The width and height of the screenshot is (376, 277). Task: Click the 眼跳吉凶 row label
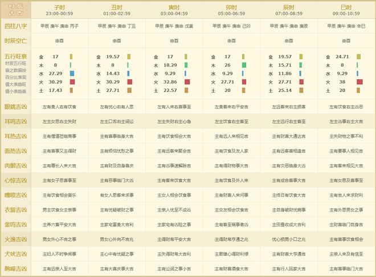point(15,107)
